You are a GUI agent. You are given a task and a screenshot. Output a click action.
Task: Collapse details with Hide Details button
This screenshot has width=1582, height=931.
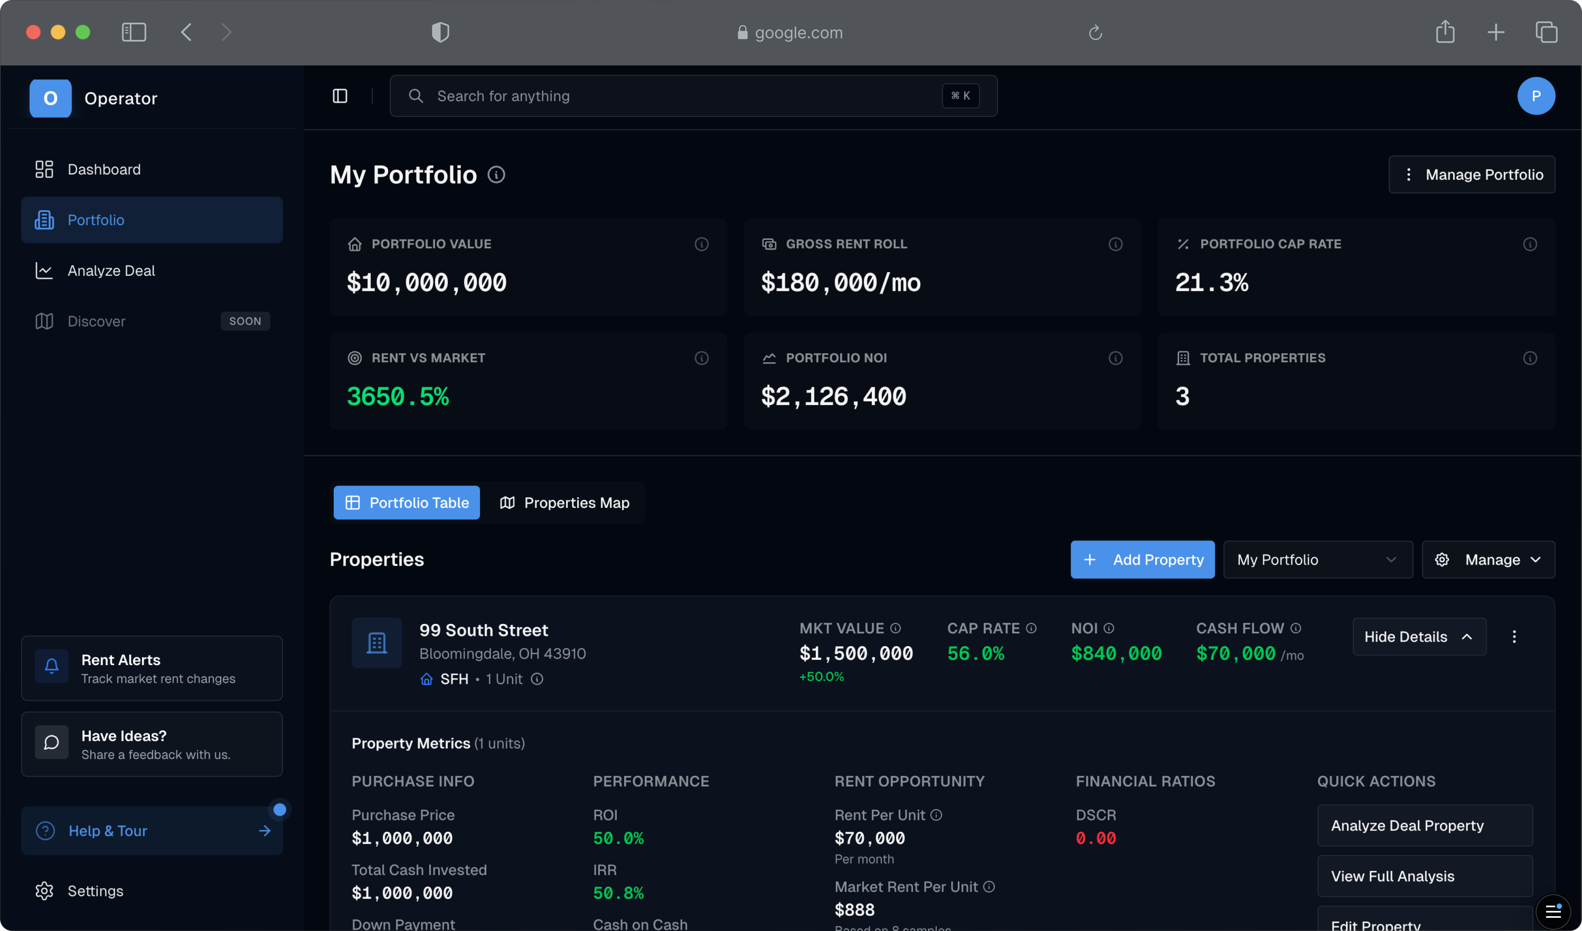[x=1419, y=637]
